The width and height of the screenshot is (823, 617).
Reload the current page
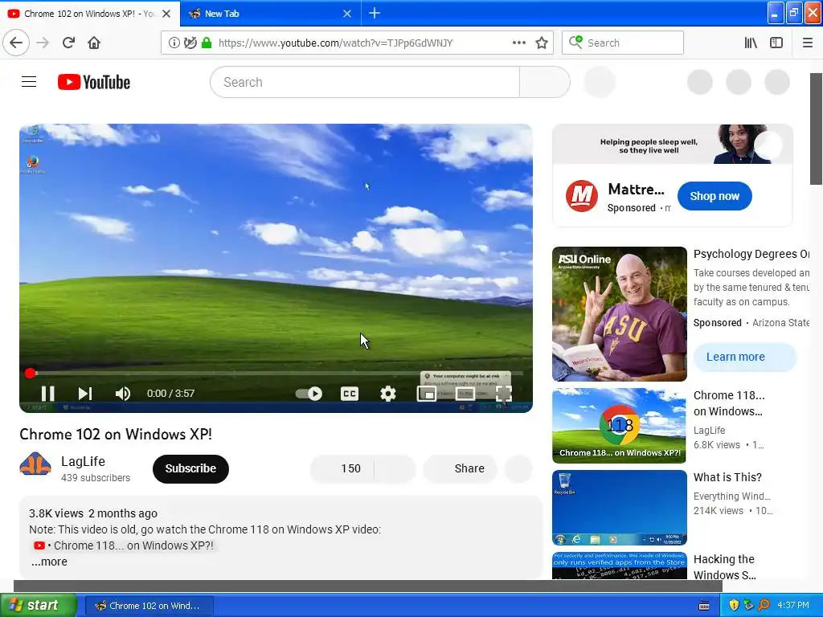coord(68,43)
